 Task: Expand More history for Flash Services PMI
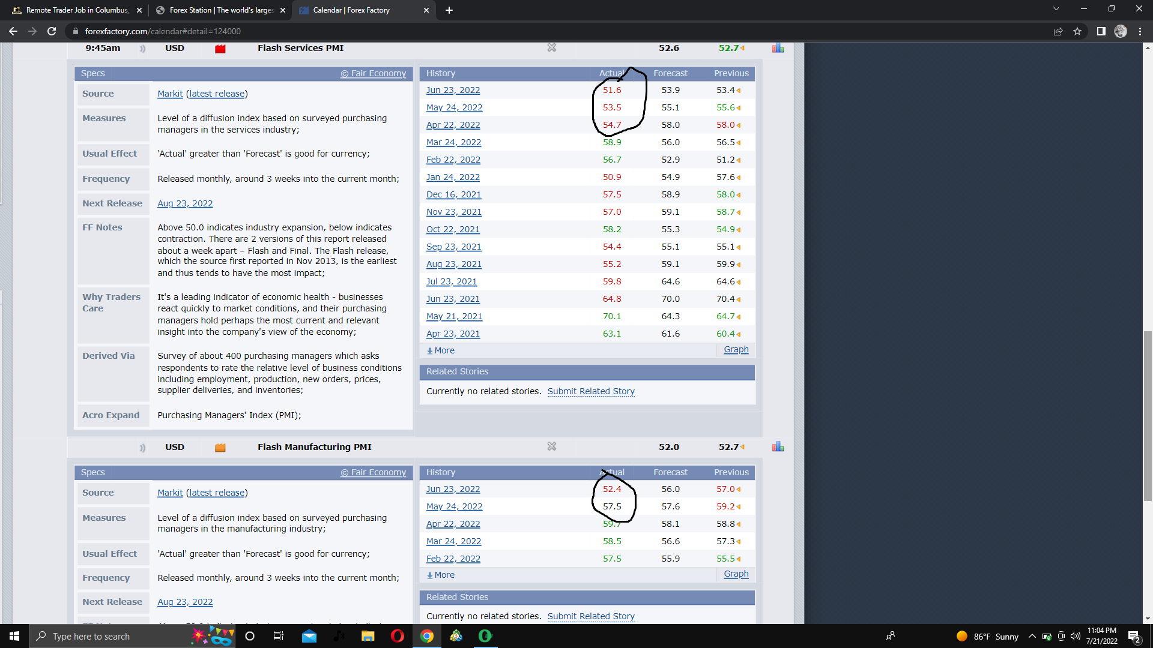point(440,350)
